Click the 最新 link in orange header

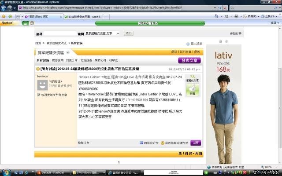[x=174, y=52]
